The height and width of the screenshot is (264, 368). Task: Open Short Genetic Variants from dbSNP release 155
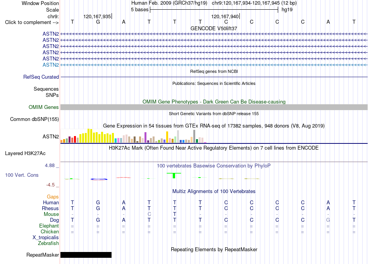point(214,114)
